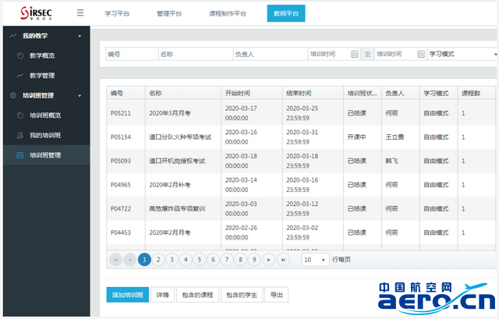Switch to the 管理平台 tab
Screen dimensions: 499x319
coord(169,14)
